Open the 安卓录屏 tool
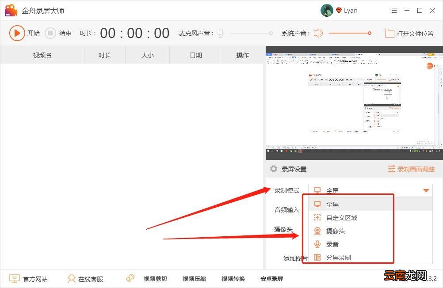The height and width of the screenshot is (288, 443). tap(271, 279)
